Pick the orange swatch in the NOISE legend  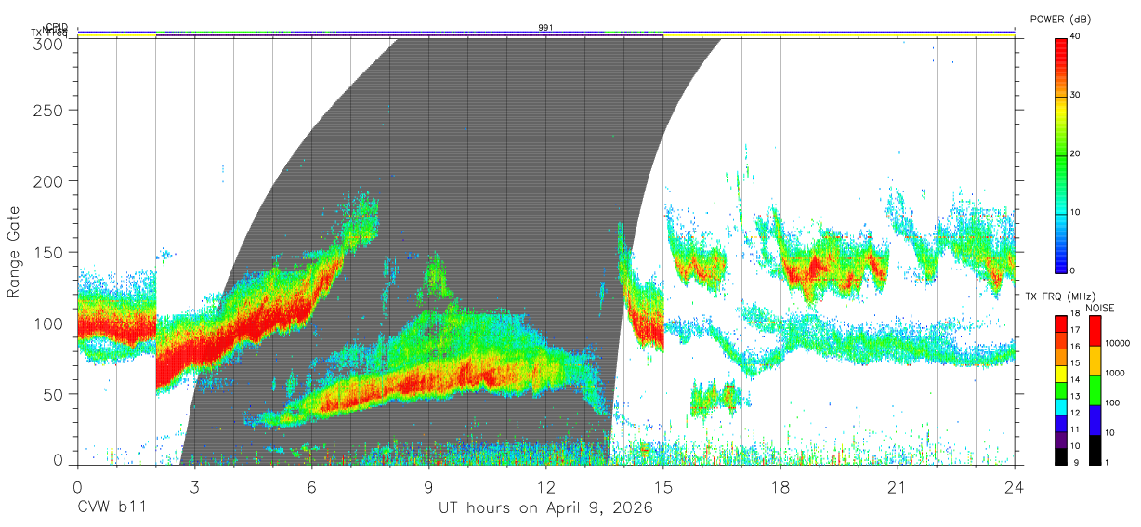[x=1095, y=361]
